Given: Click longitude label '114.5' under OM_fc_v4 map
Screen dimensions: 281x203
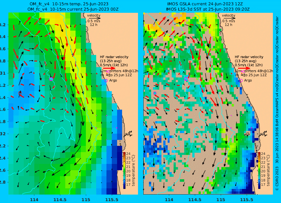Looking at the screenshot, I should (60, 200).
